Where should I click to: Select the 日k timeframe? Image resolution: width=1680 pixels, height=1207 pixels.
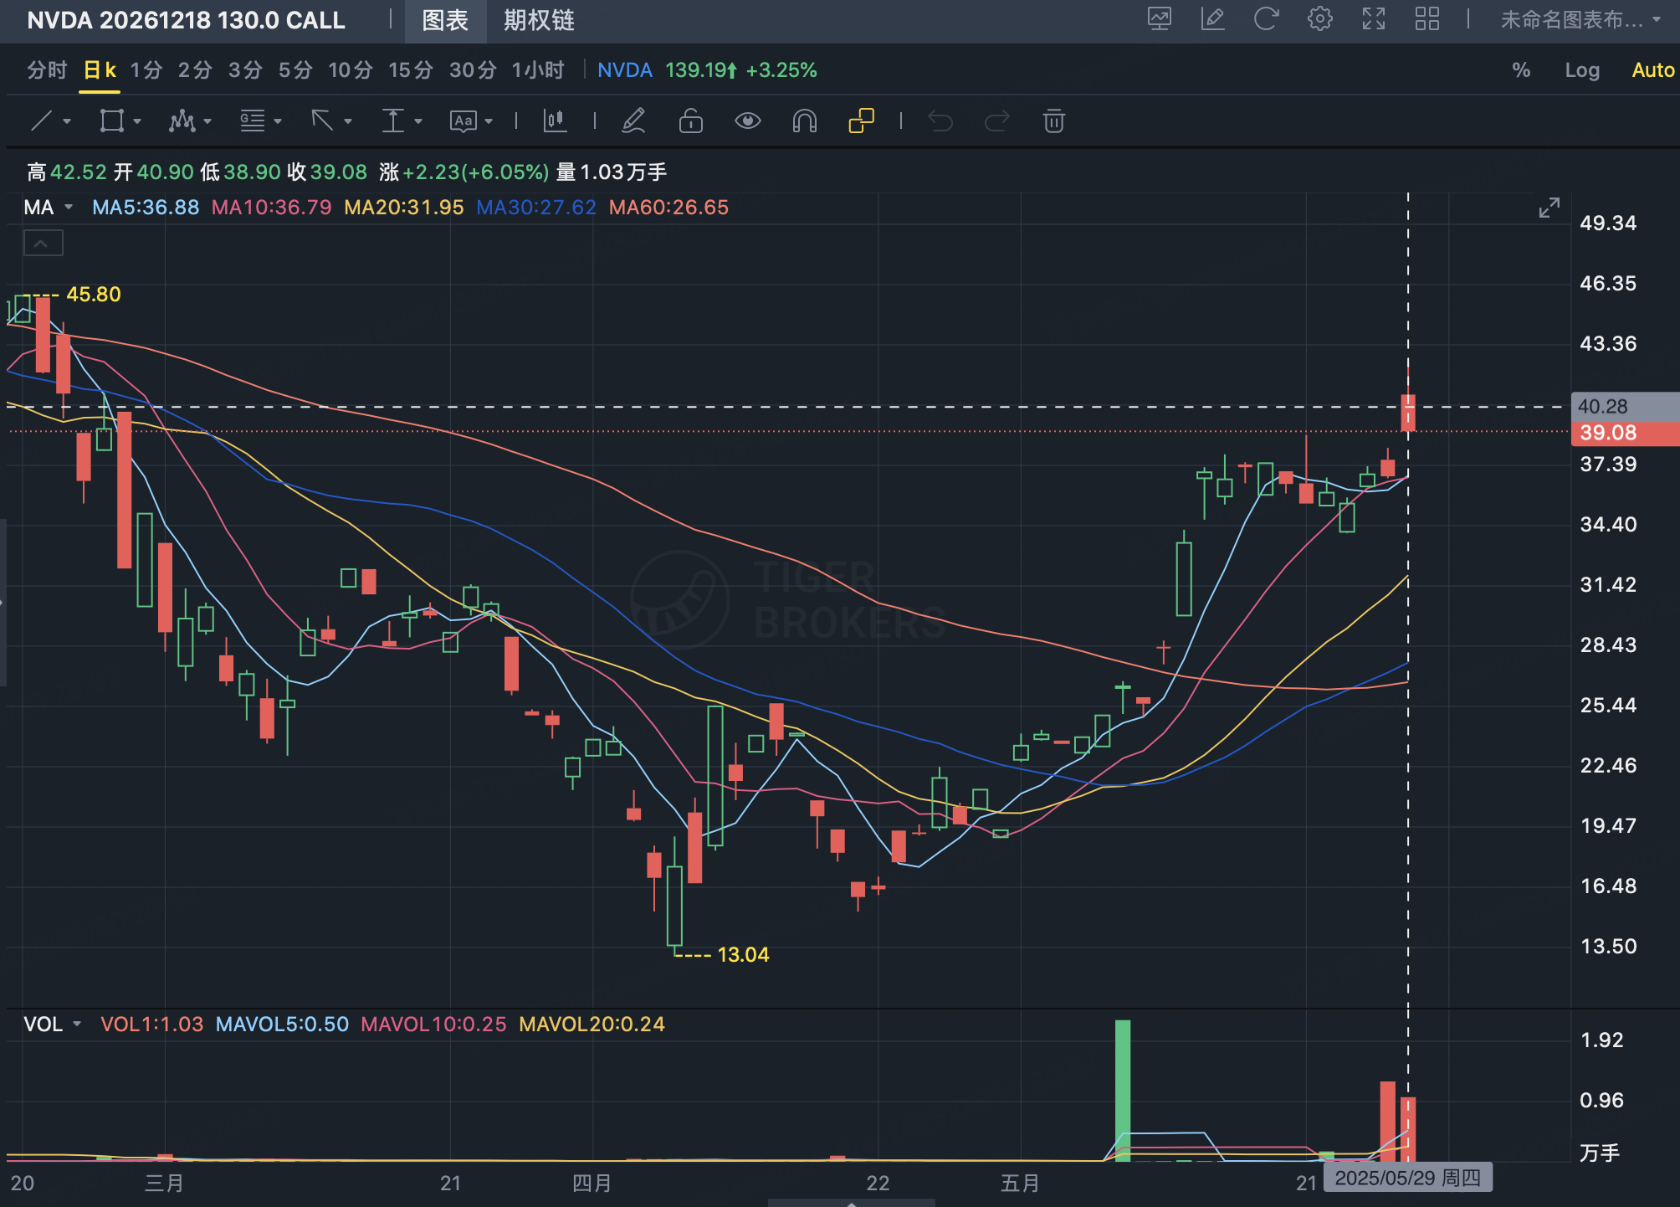point(100,69)
